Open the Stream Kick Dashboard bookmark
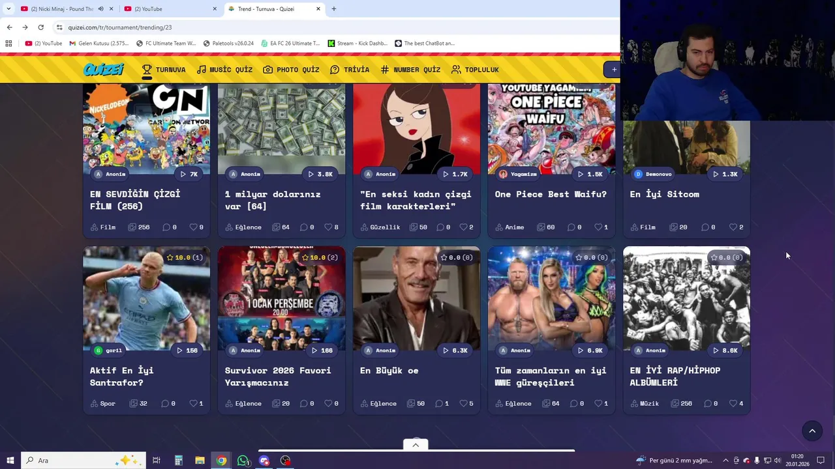This screenshot has height=469, width=835. 357,44
